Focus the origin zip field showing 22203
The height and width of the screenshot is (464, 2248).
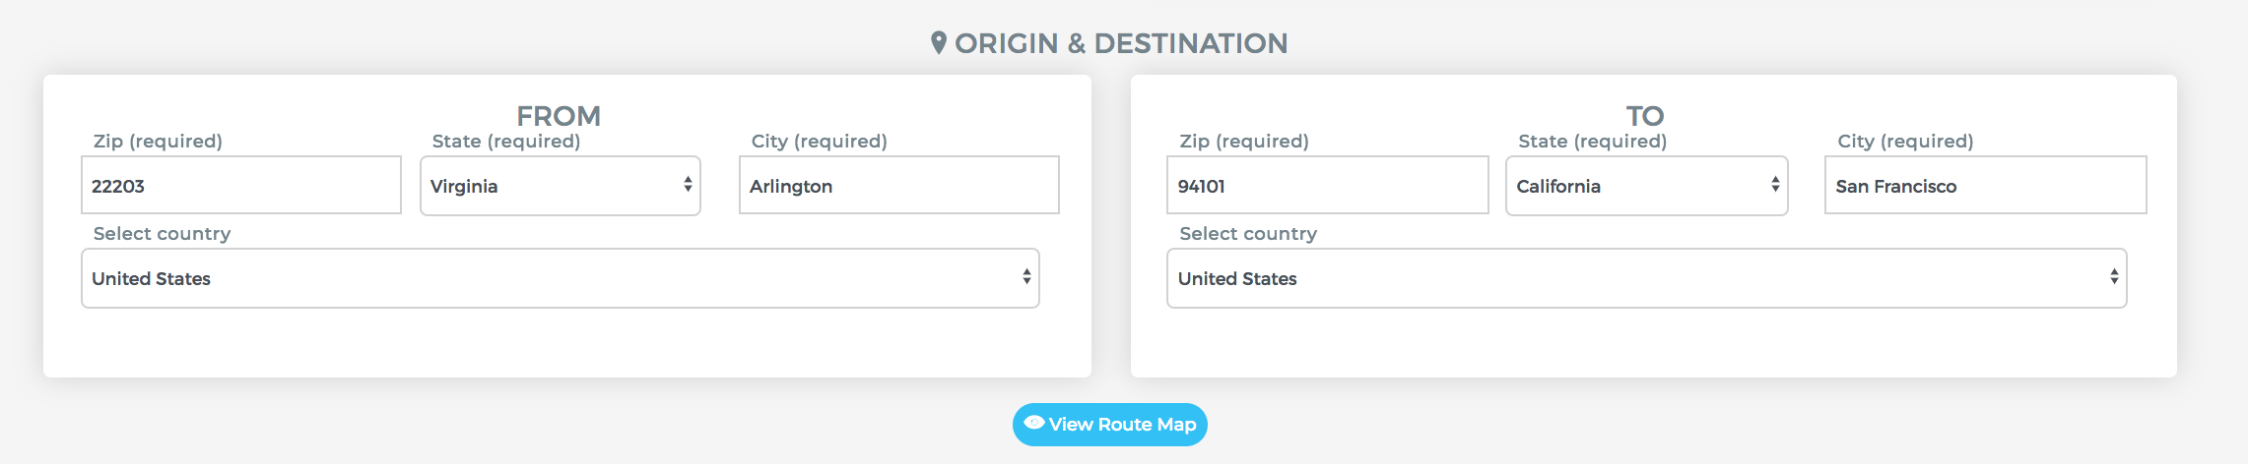241,185
